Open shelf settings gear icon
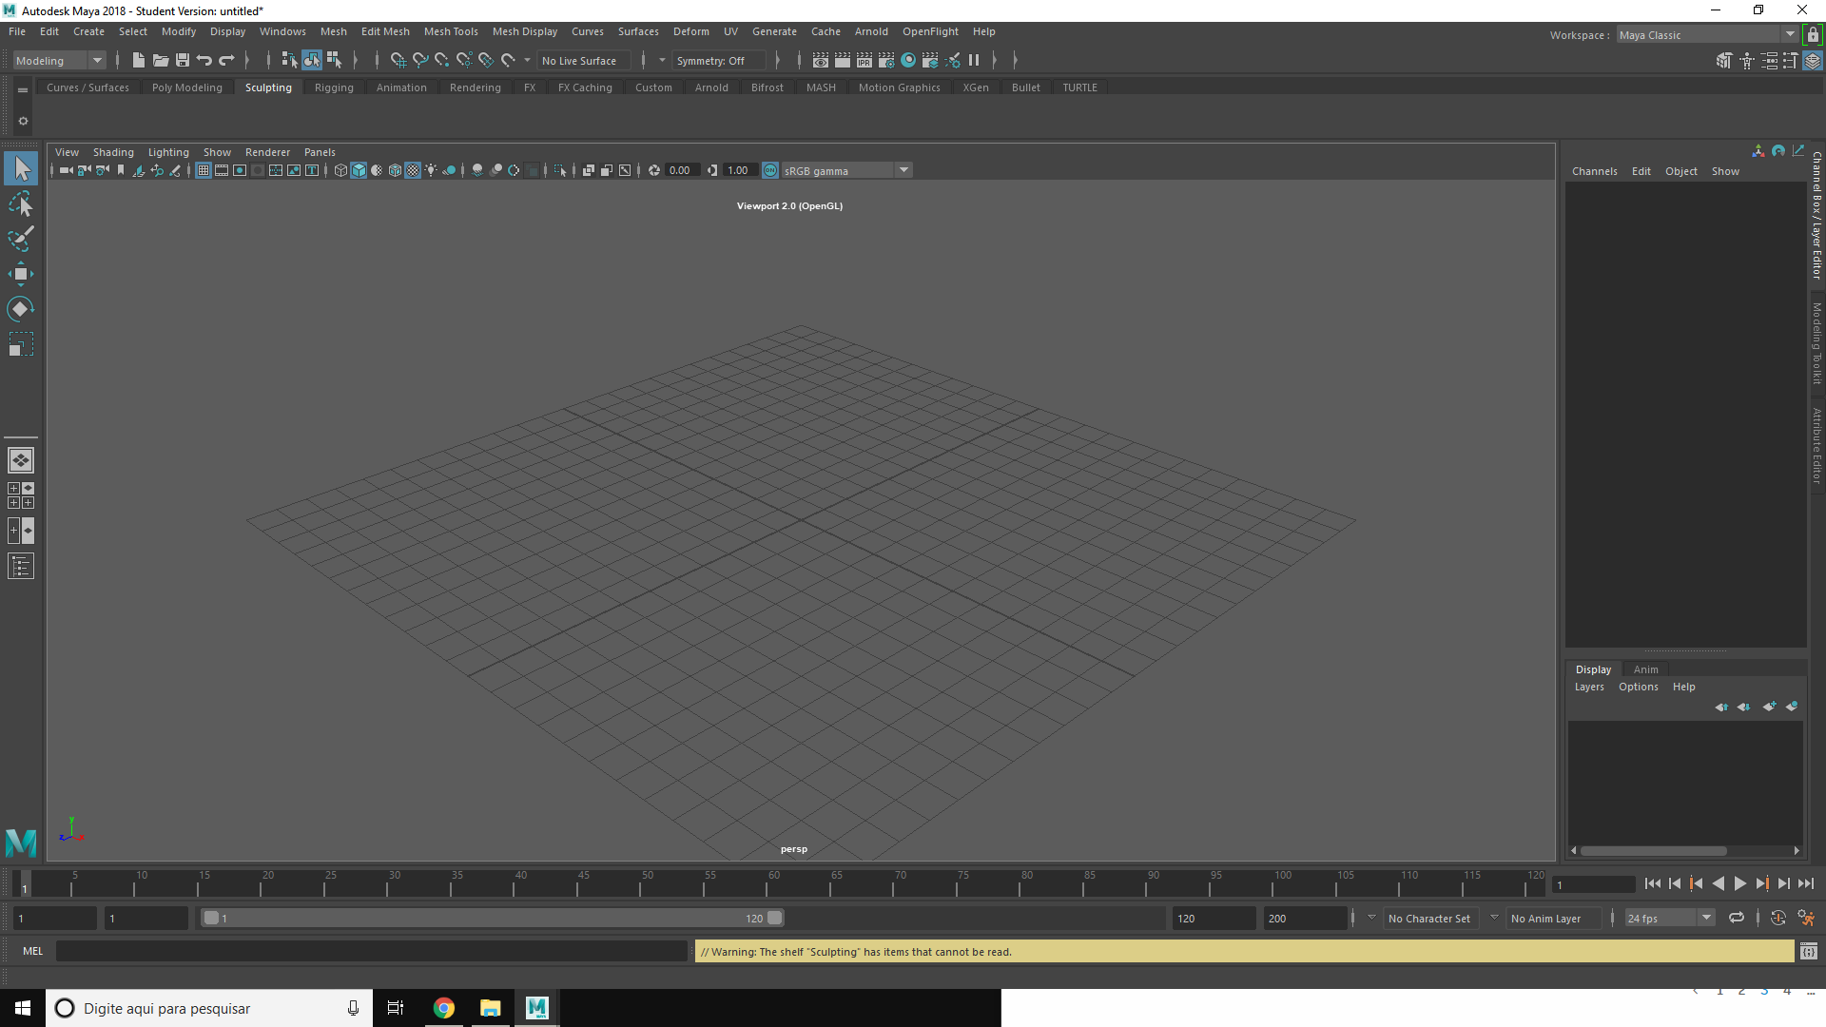Screen dimensions: 1826x1027 (23, 122)
